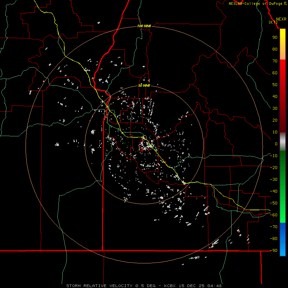Click the "50 NMI" range ring label
This screenshot has height=288, width=288.
point(144,85)
